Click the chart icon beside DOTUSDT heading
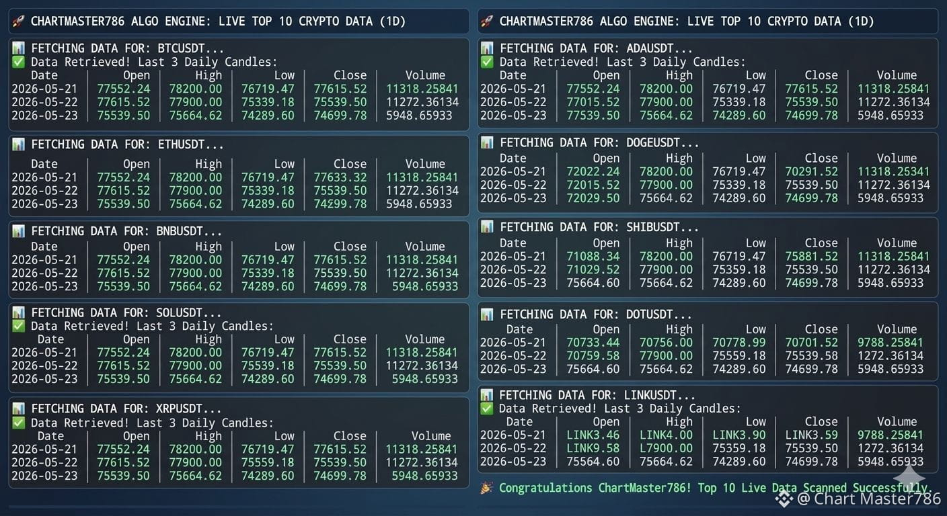947x516 pixels. pyautogui.click(x=487, y=314)
